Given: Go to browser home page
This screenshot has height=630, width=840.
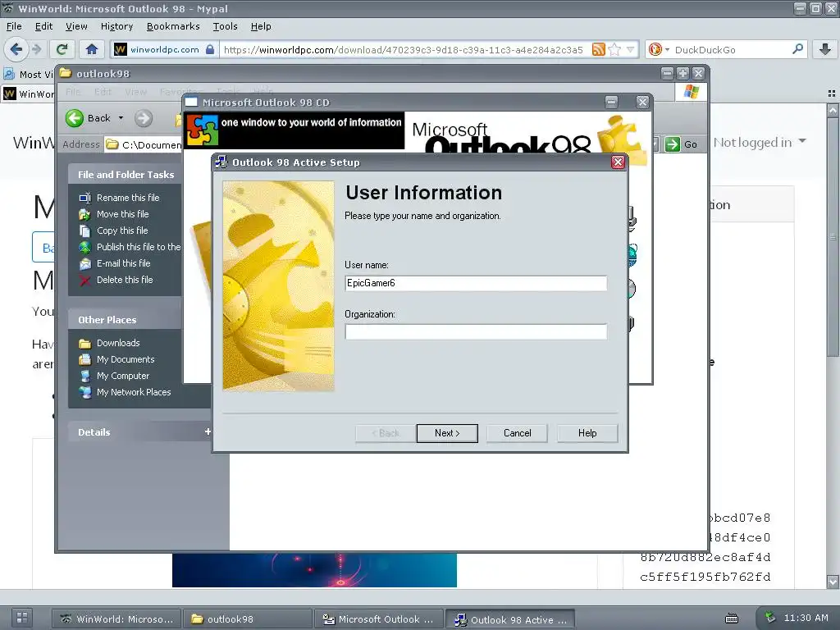Looking at the screenshot, I should coord(92,49).
